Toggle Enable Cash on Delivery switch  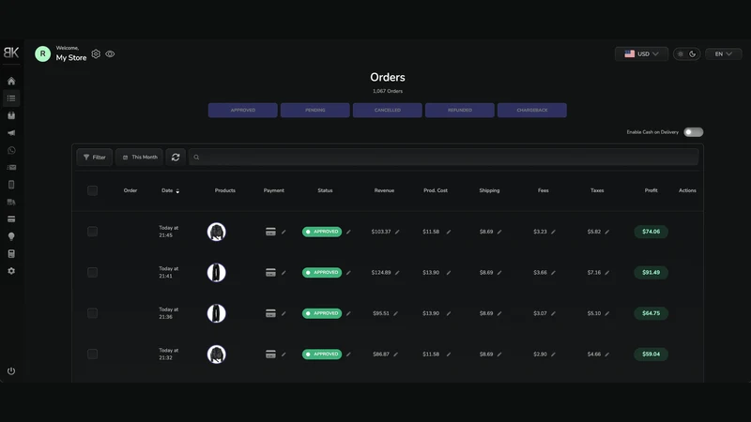(x=693, y=132)
